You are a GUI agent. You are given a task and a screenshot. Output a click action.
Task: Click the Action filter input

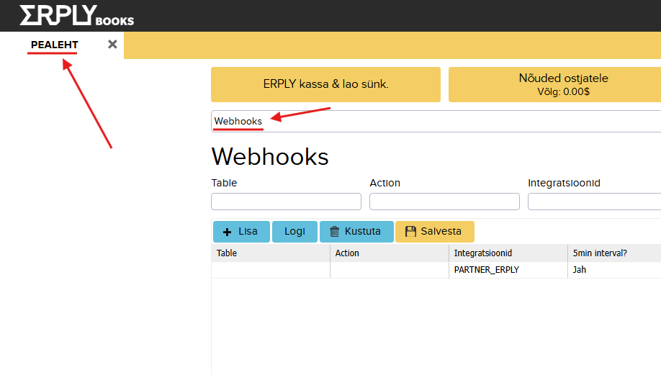point(444,202)
